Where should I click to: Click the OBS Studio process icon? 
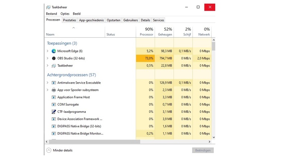[54, 58]
